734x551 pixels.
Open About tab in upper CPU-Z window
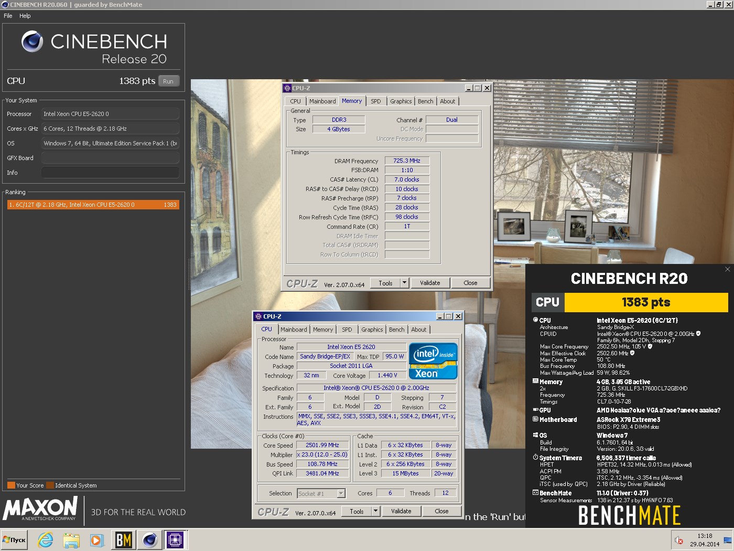point(448,101)
